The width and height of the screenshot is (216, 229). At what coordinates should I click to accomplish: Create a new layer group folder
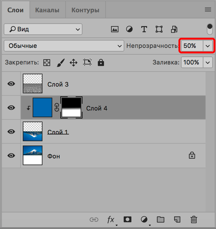160,219
